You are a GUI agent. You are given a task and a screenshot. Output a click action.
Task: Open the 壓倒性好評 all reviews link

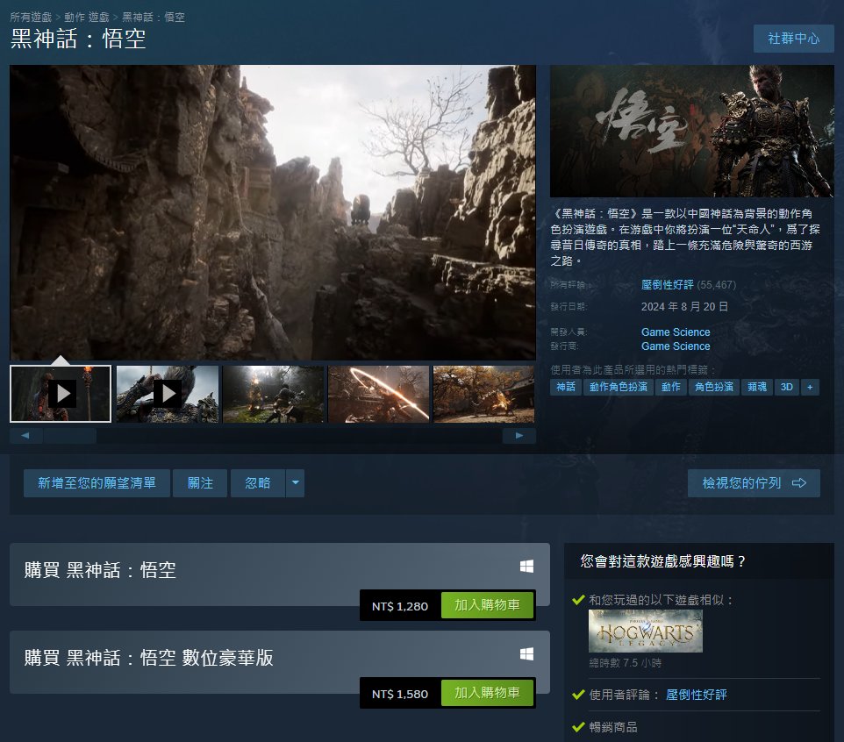[667, 285]
